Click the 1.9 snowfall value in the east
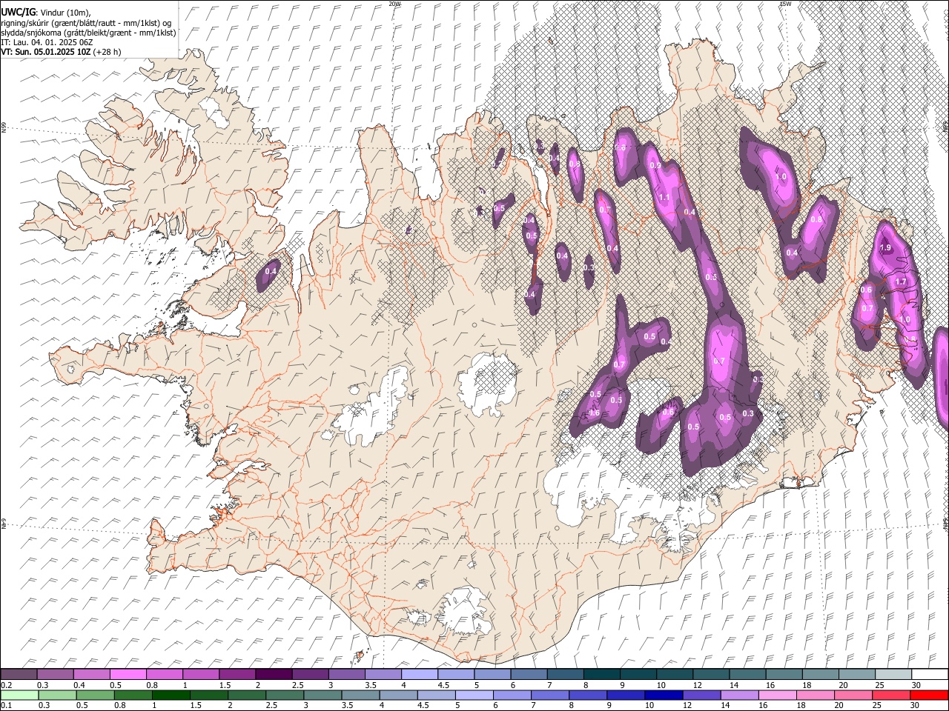The width and height of the screenshot is (949, 711). coord(884,248)
